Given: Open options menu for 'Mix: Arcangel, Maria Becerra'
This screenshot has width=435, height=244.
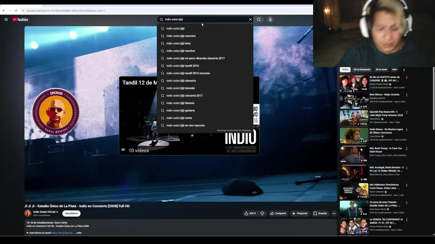Looking at the screenshot, I should [406, 168].
